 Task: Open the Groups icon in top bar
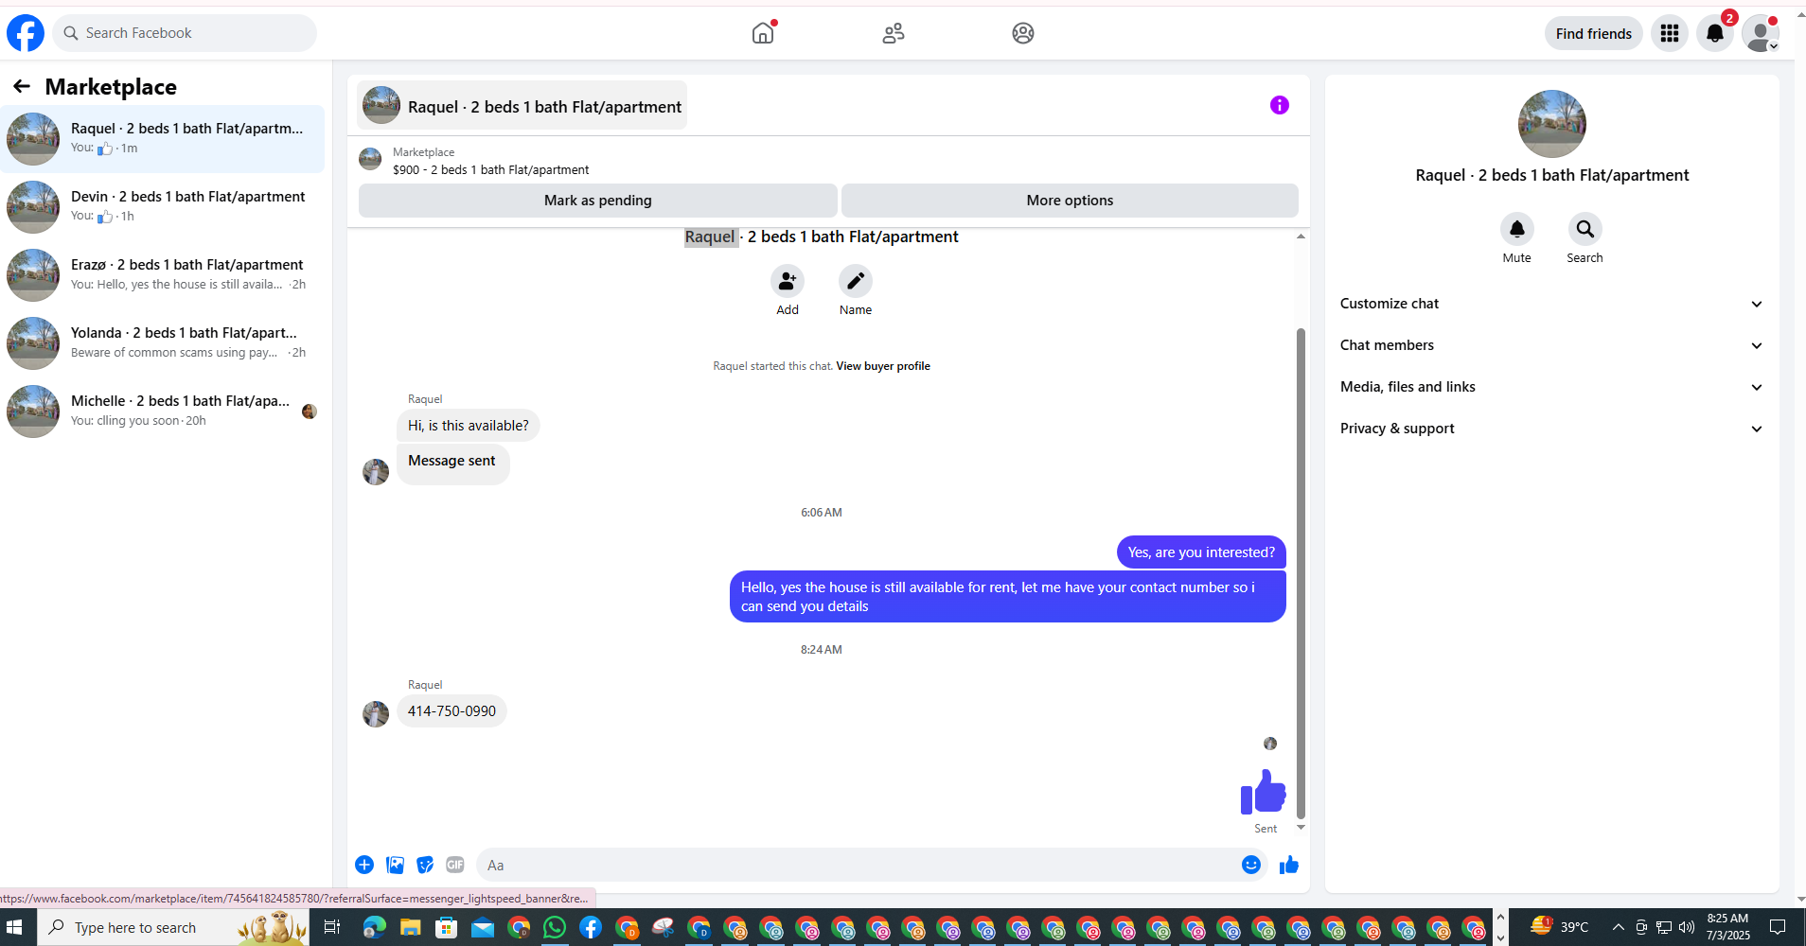(x=1023, y=33)
